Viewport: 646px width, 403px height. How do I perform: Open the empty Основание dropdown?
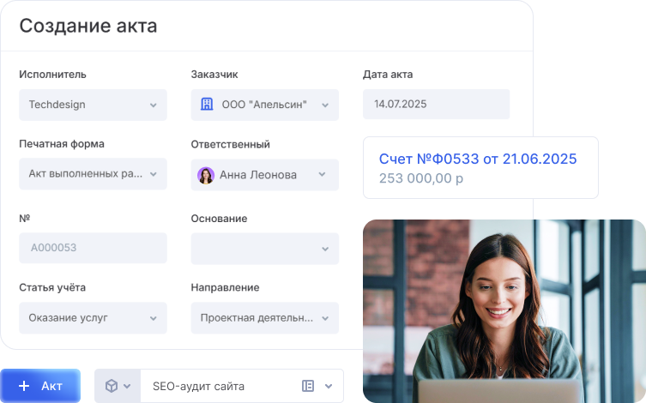point(325,249)
